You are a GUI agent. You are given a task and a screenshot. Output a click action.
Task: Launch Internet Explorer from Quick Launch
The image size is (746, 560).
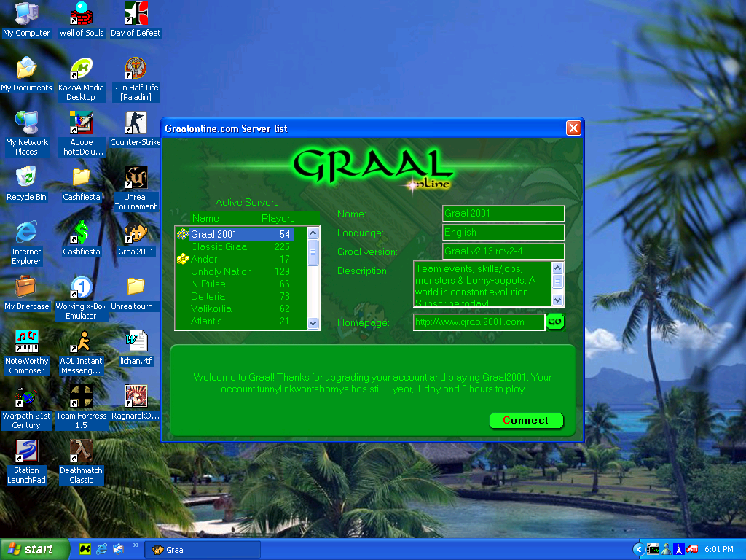[x=101, y=550]
